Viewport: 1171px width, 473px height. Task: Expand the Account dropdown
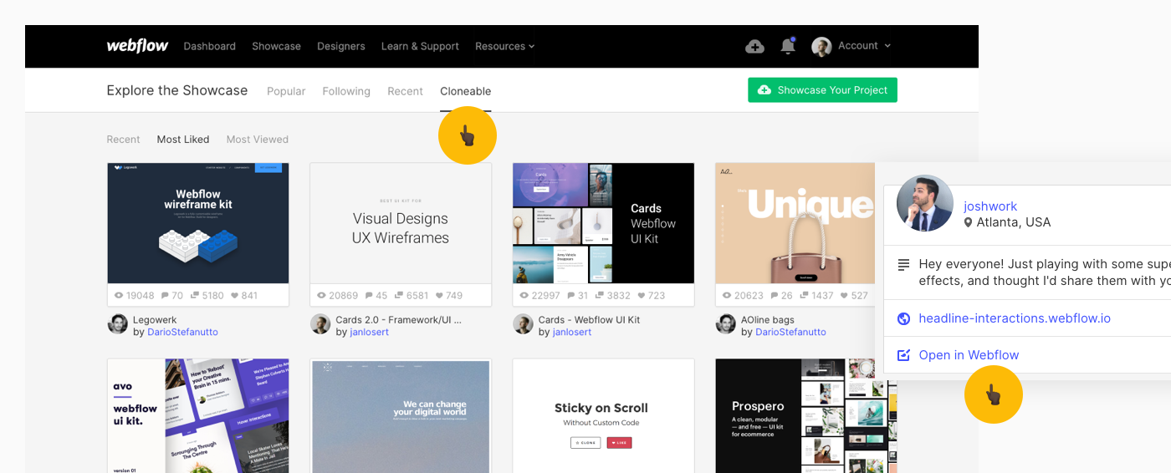click(864, 46)
